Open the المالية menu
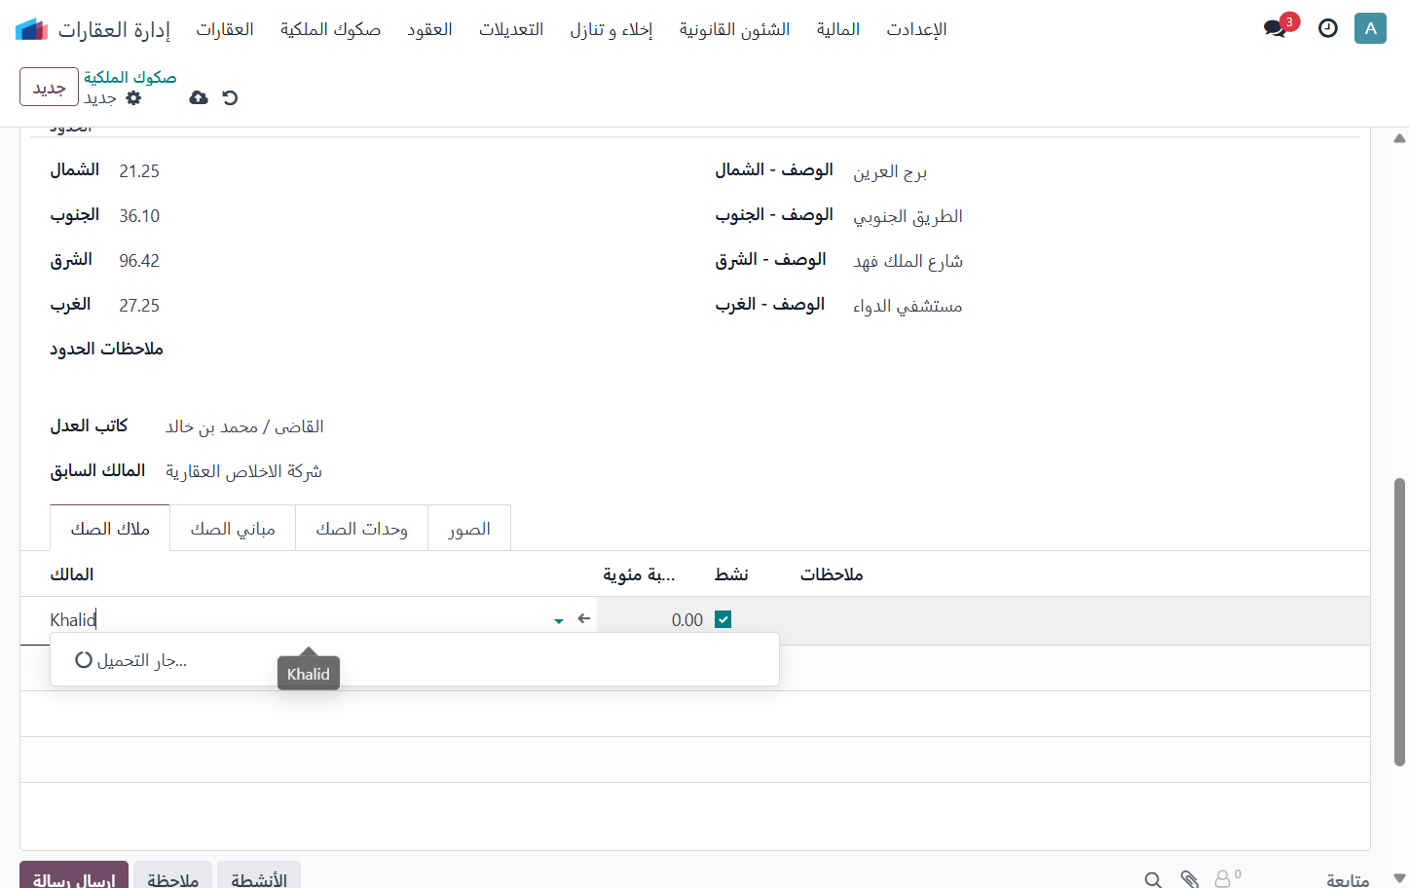This screenshot has height=888, width=1409. 838,29
